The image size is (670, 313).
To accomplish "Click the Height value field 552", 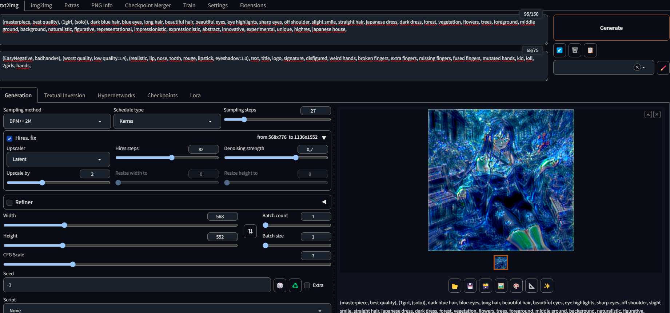I will (222, 237).
